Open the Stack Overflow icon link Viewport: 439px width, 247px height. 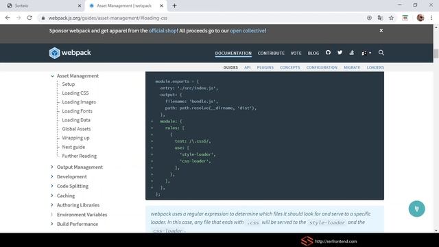coord(351,53)
